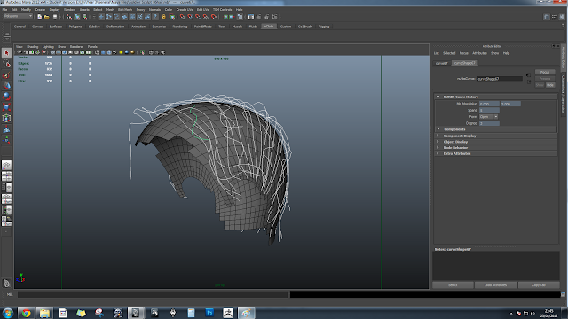Activate the Rotate tool sphere icon

click(x=6, y=97)
